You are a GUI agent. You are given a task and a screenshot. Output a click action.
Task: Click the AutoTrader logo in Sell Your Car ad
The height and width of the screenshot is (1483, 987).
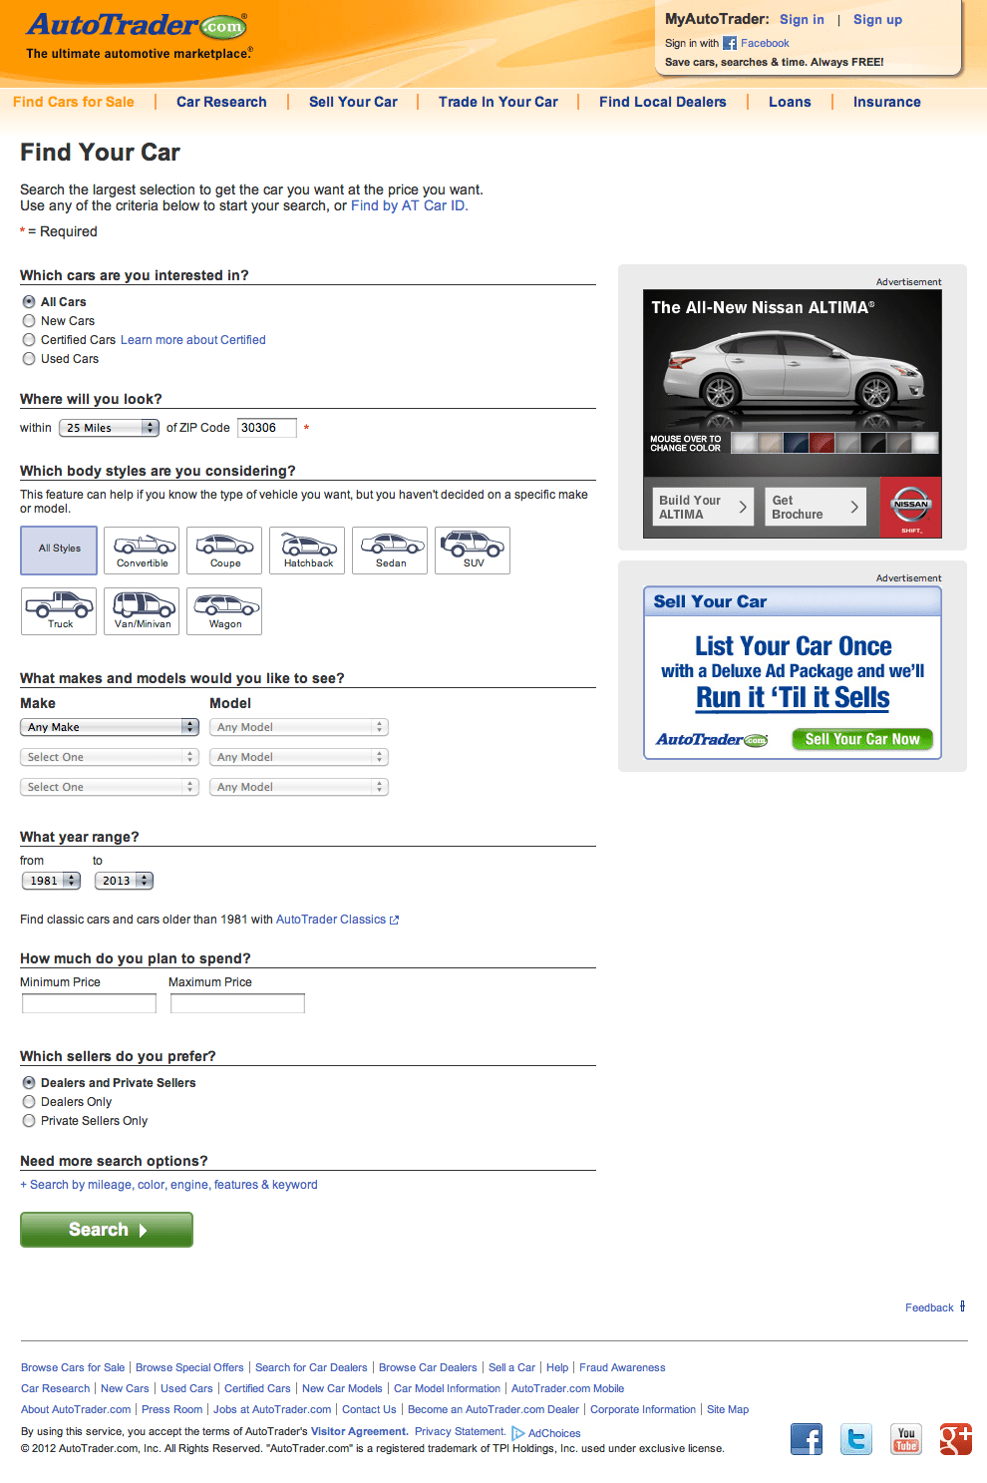point(711,740)
